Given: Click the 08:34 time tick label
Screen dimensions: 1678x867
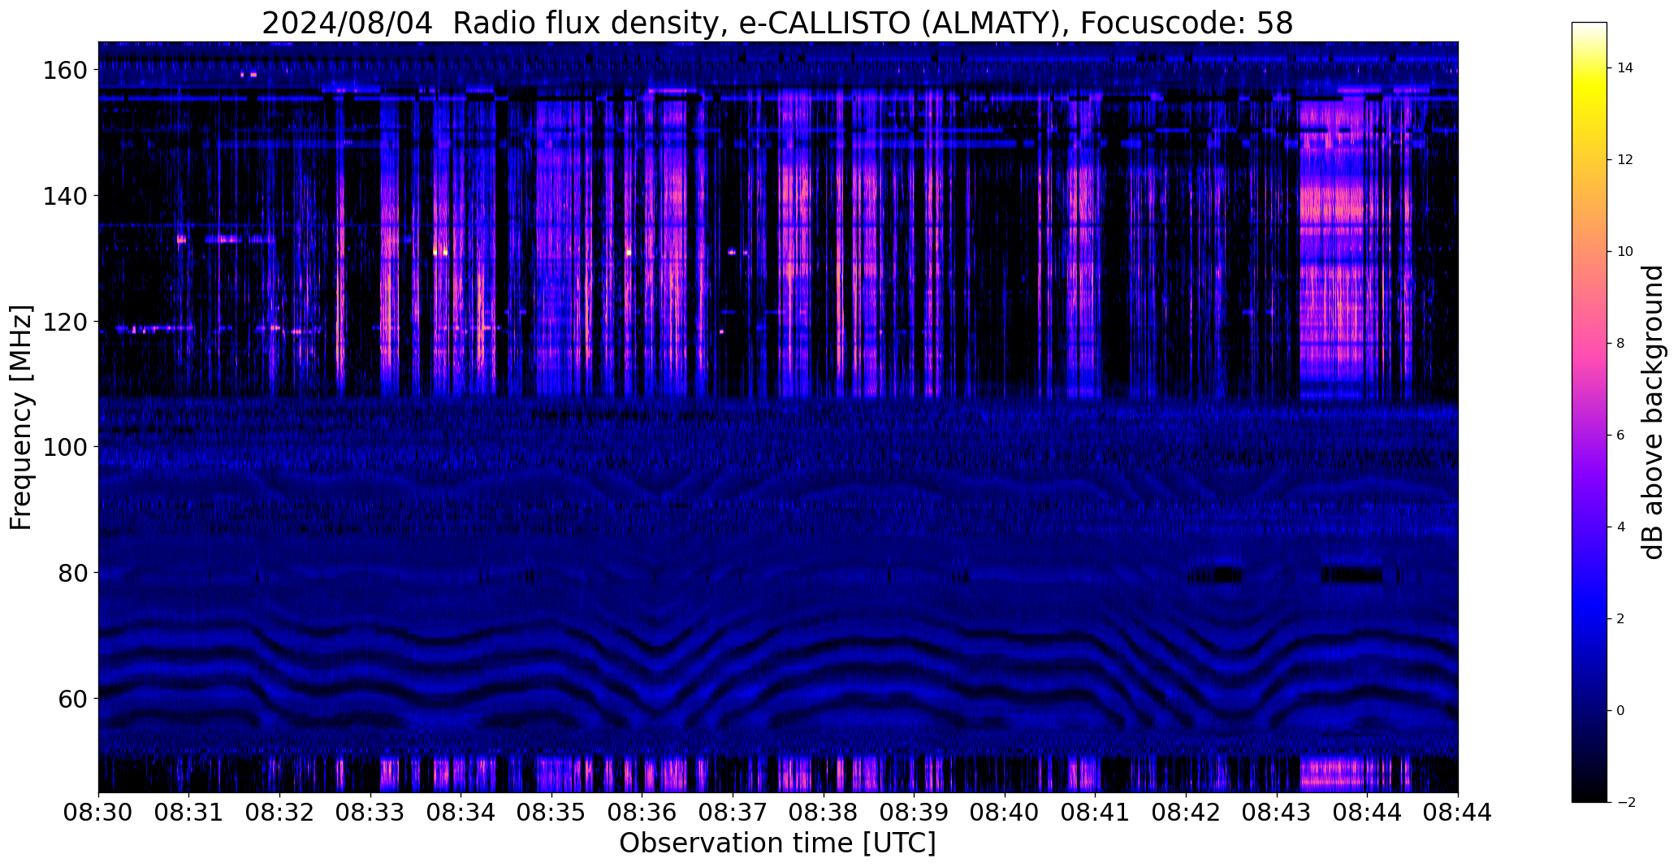Looking at the screenshot, I should [x=461, y=813].
